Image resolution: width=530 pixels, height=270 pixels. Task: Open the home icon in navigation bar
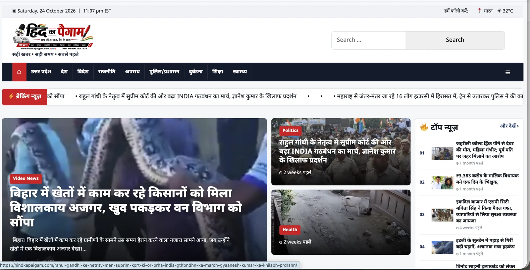click(19, 72)
